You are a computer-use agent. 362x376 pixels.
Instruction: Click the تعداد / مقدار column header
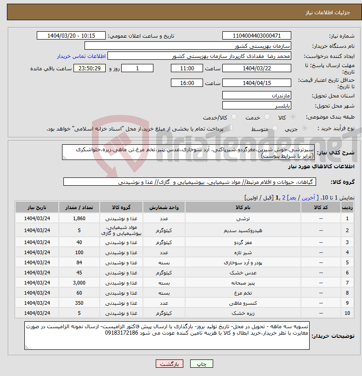pyautogui.click(x=79, y=207)
